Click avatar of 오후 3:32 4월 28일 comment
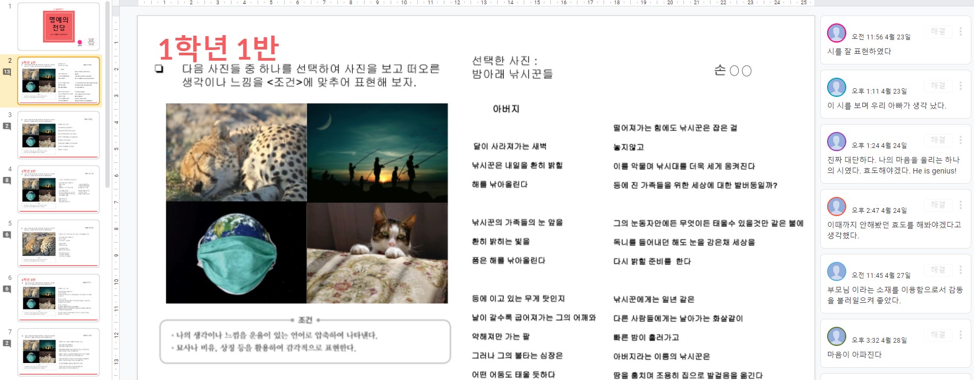The height and width of the screenshot is (380, 974). click(837, 336)
